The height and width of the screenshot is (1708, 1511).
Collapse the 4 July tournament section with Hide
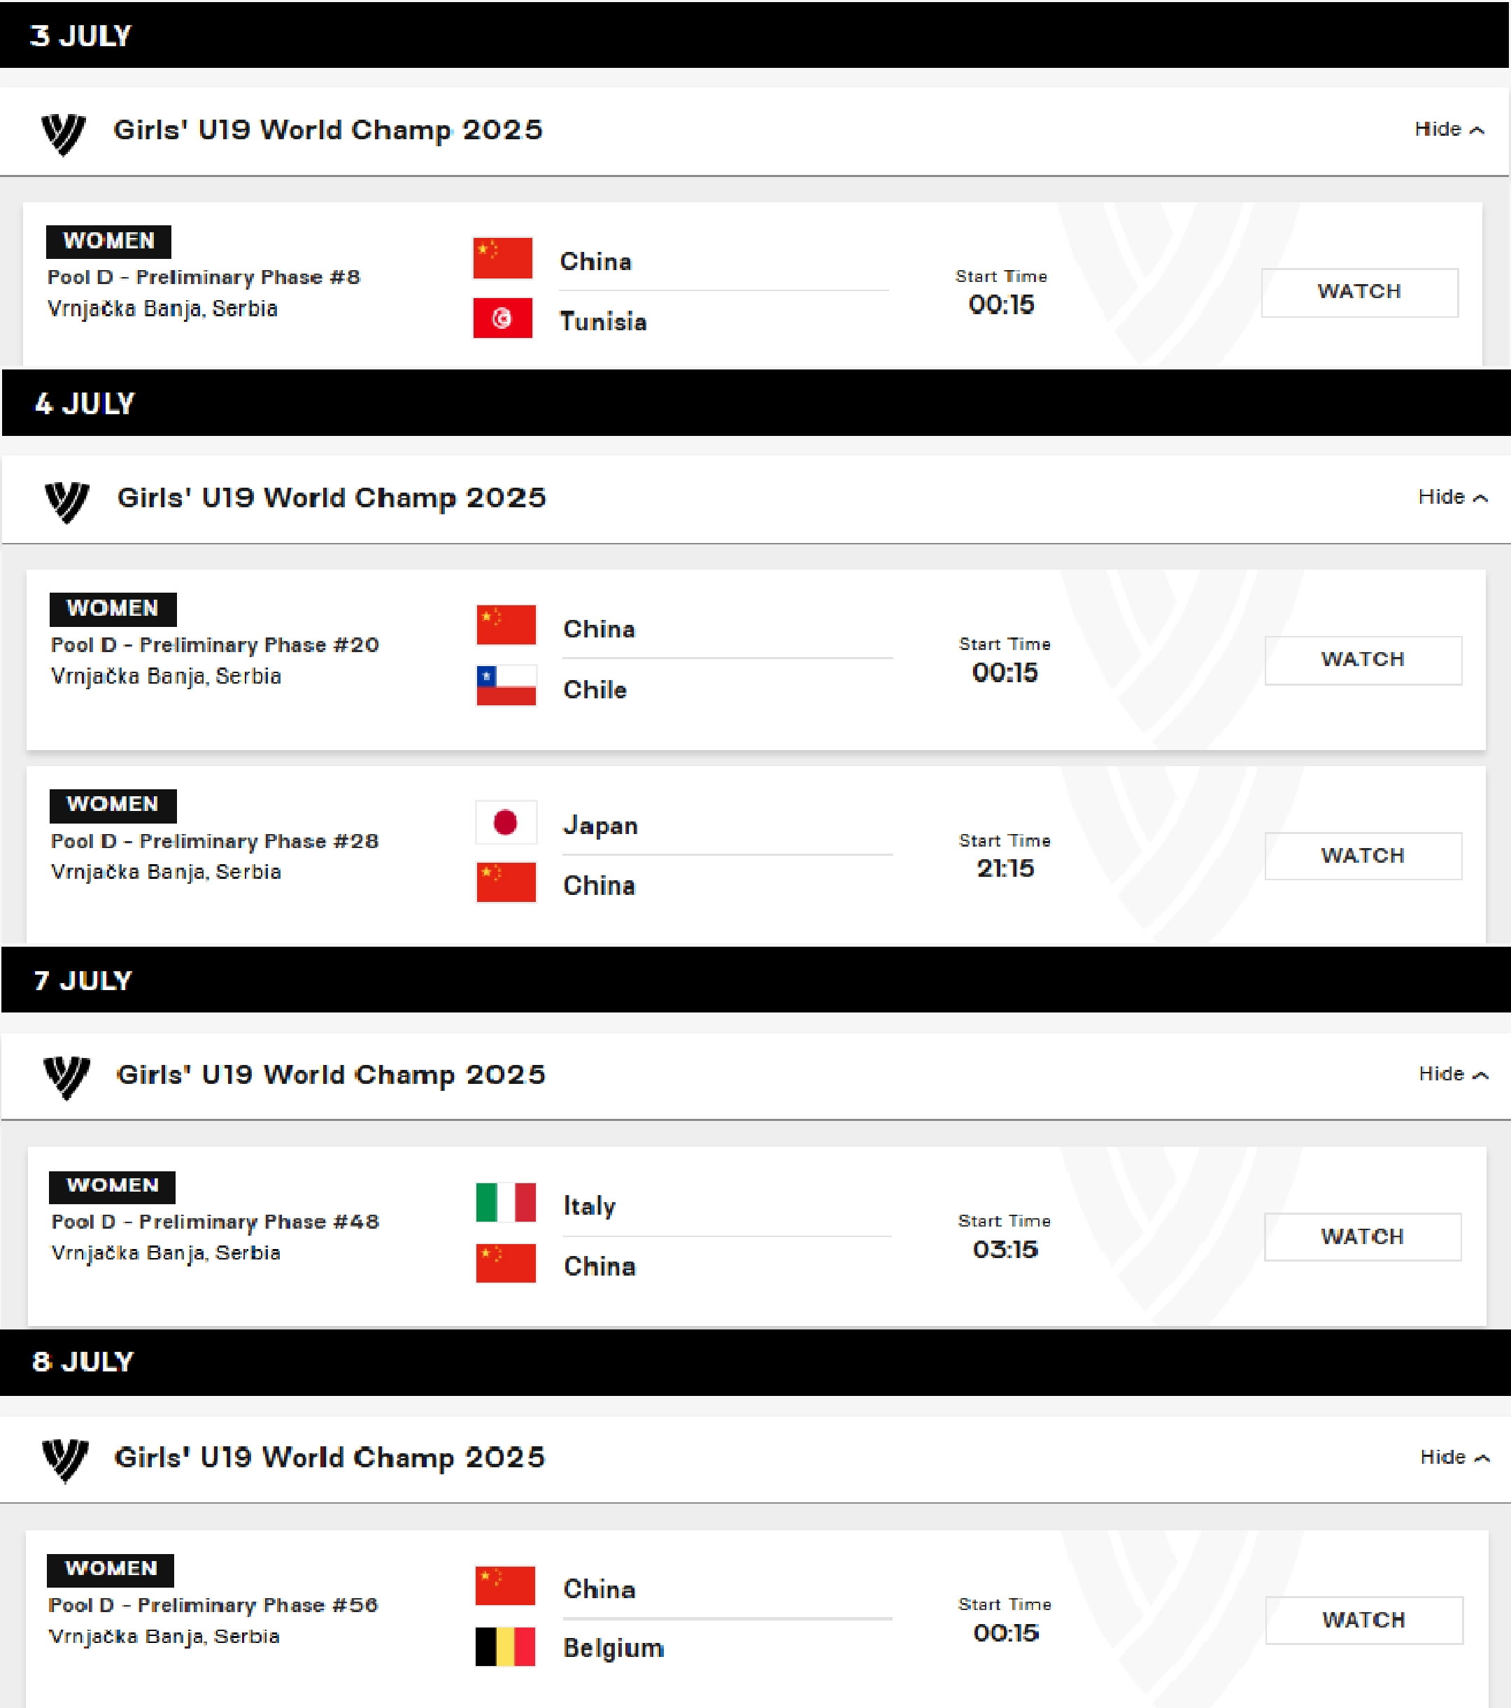(1452, 497)
